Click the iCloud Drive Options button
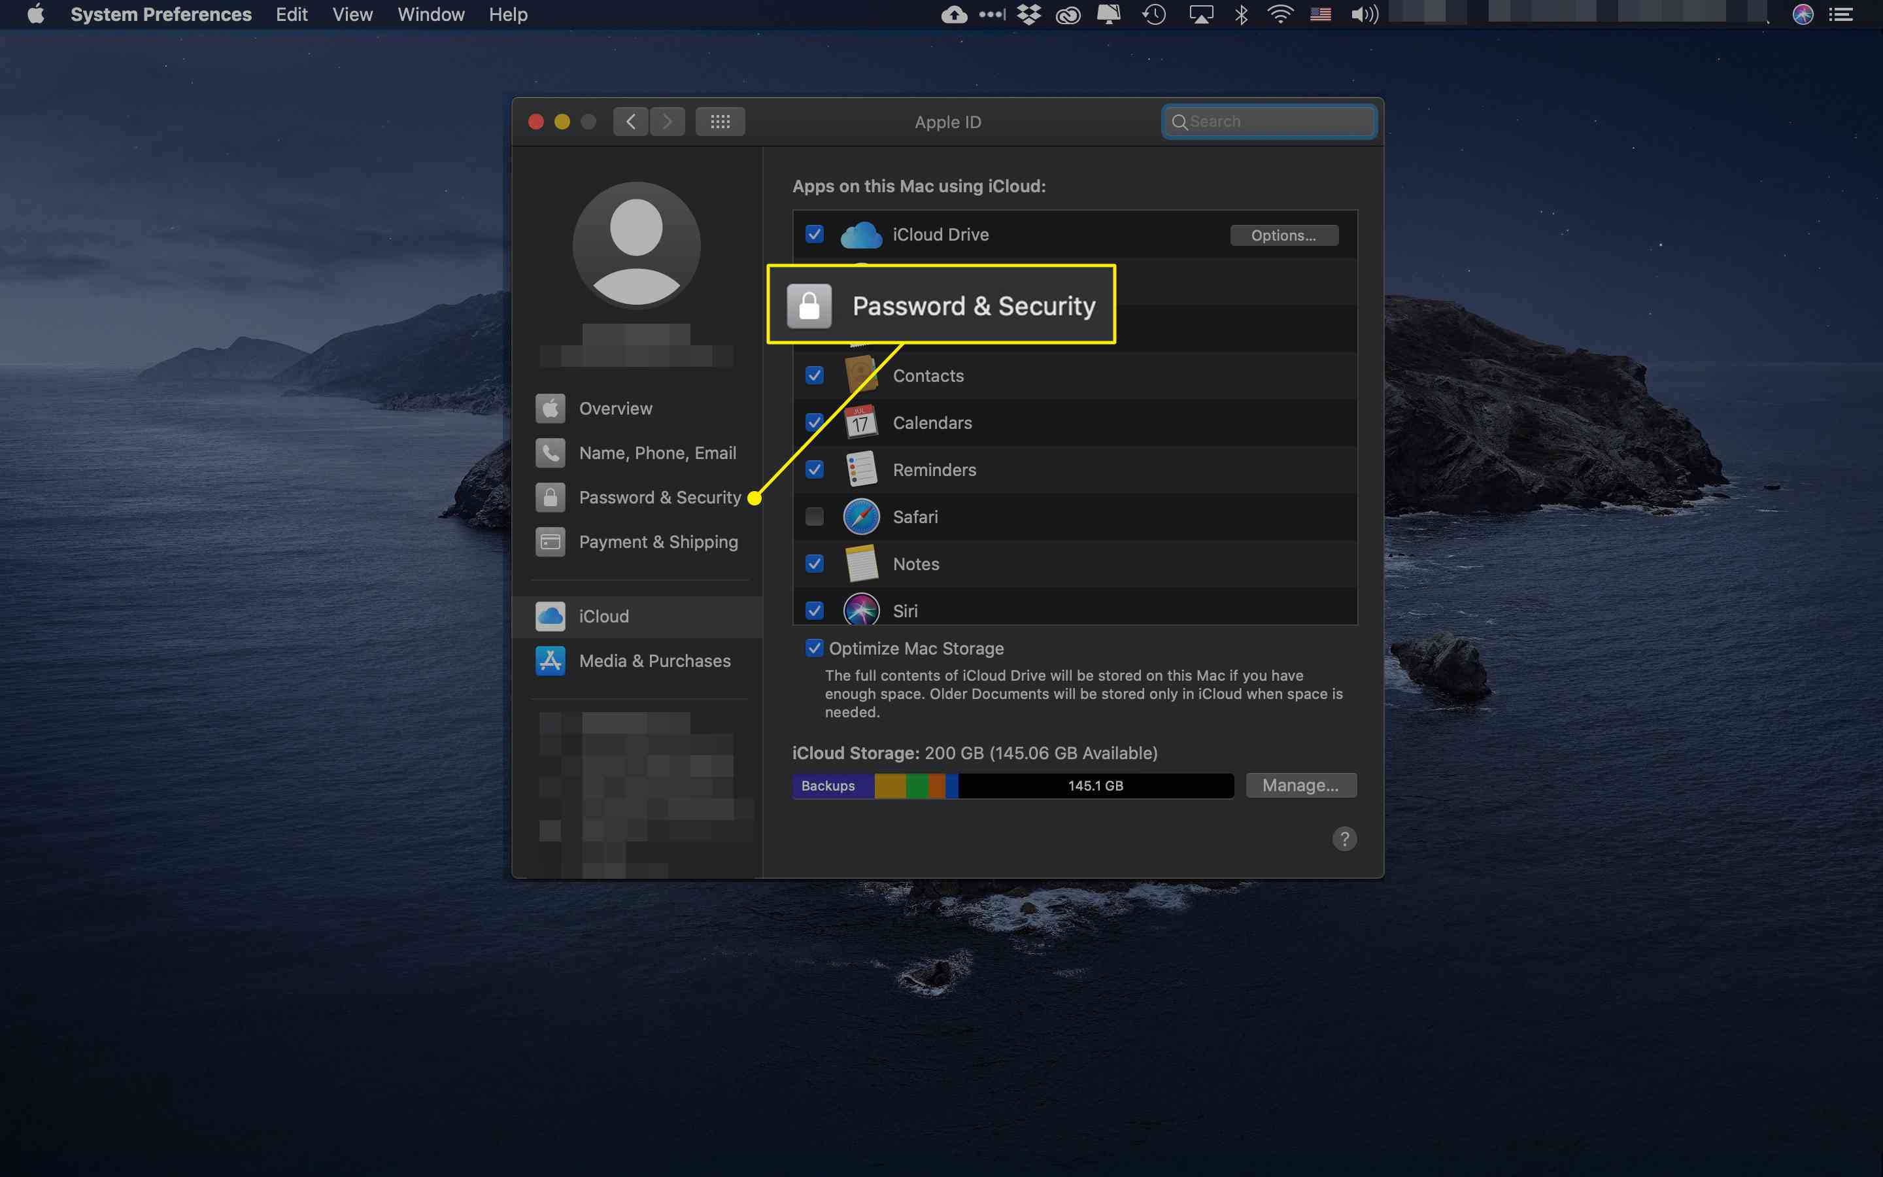This screenshot has width=1883, height=1177. 1281,235
